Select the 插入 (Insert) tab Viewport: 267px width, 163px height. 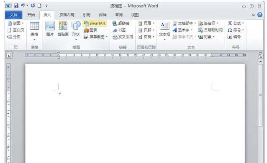47,15
